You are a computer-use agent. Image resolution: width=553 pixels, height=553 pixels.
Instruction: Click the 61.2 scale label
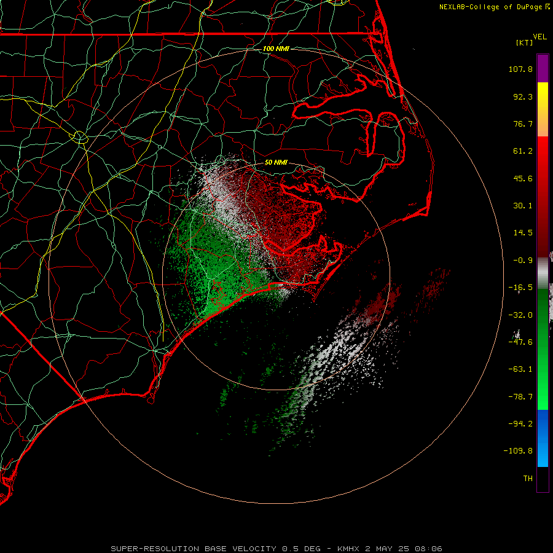[x=523, y=151]
